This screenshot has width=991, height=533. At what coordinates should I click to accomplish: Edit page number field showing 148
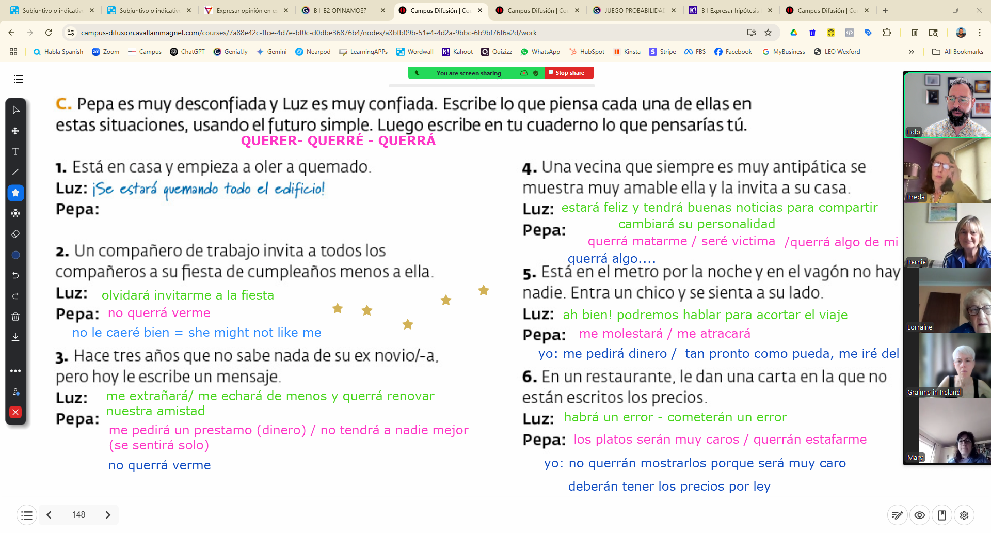click(78, 515)
